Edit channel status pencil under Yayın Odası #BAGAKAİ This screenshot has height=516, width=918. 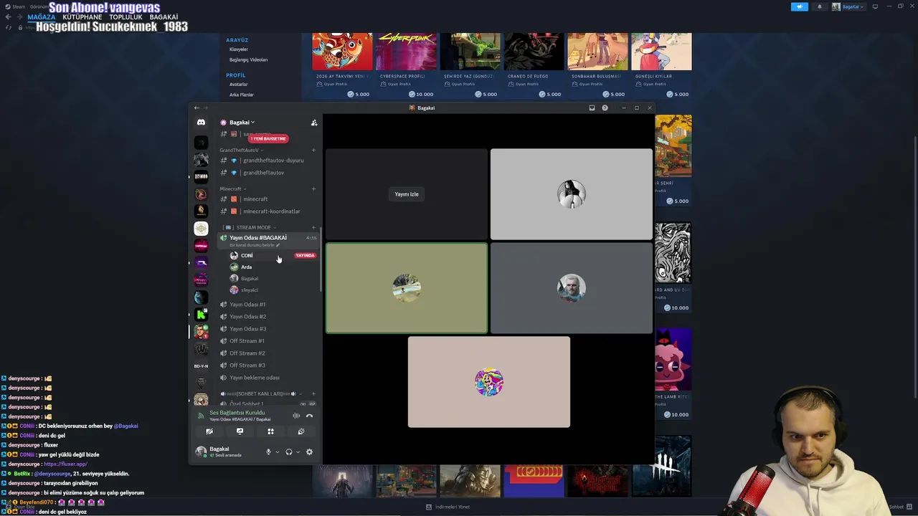[278, 245]
